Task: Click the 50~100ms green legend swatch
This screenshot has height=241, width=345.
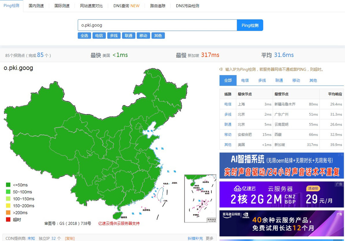Action: pos(8,192)
